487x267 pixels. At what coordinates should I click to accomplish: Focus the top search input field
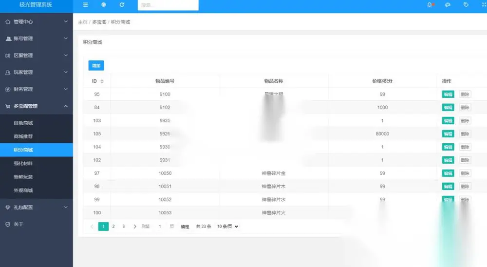tap(168, 5)
